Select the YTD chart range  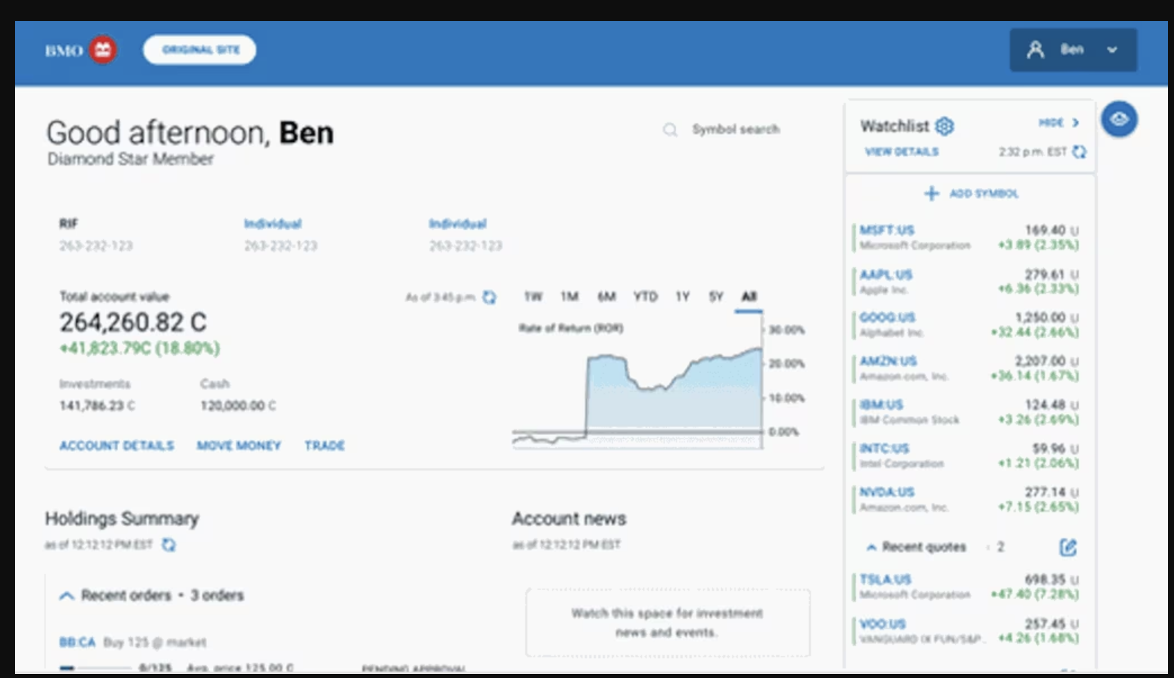645,296
